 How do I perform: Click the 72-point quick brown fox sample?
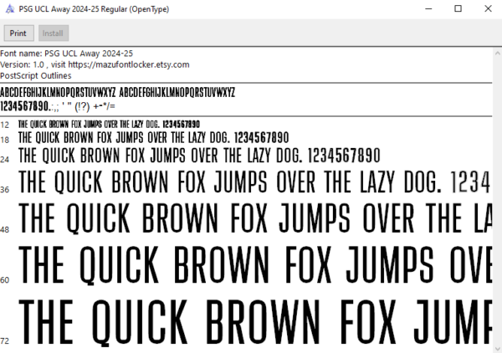255,323
